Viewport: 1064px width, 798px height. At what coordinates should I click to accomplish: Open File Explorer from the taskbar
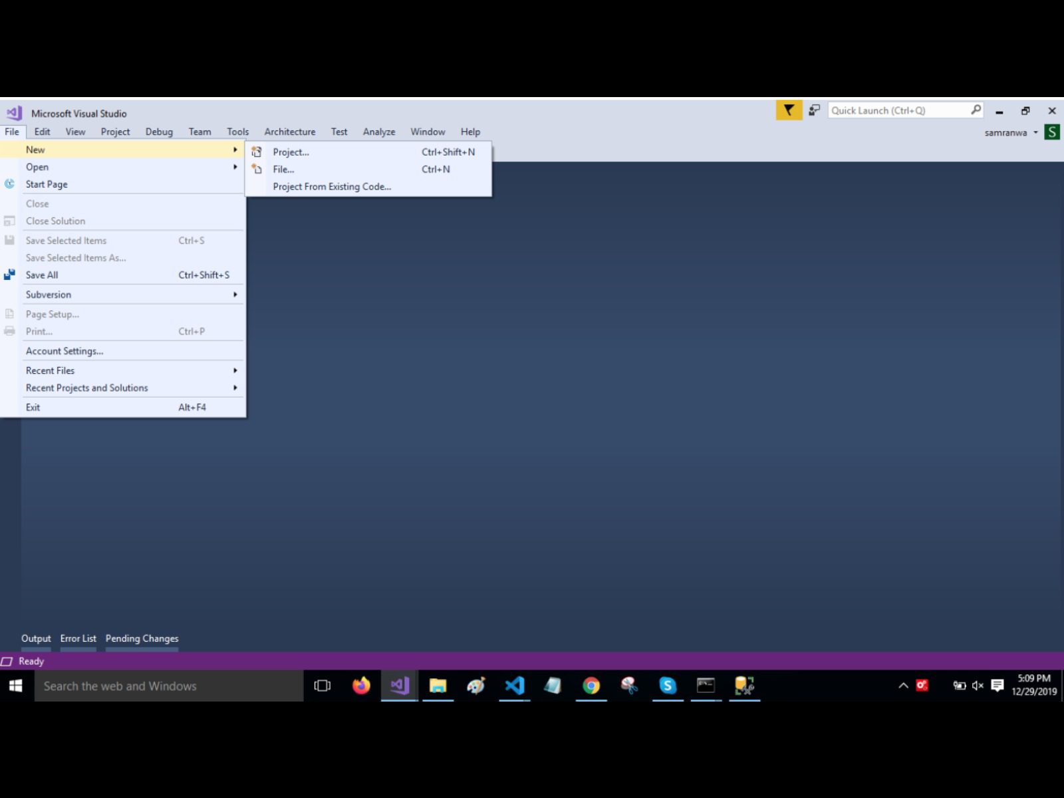438,686
